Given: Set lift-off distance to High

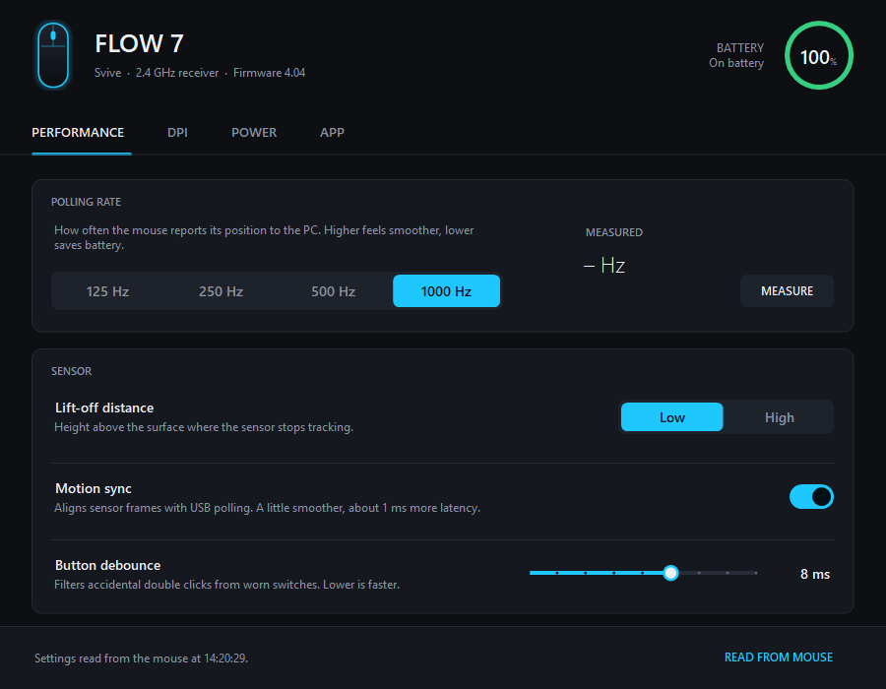Looking at the screenshot, I should tap(780, 417).
